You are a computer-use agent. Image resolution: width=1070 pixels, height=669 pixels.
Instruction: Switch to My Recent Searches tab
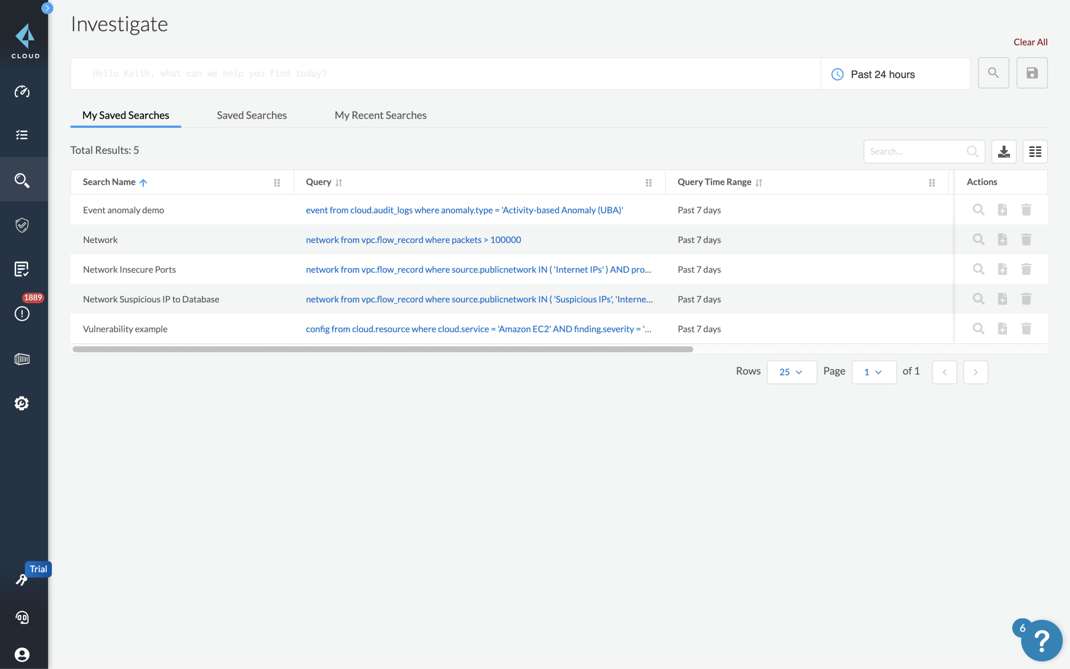click(380, 115)
